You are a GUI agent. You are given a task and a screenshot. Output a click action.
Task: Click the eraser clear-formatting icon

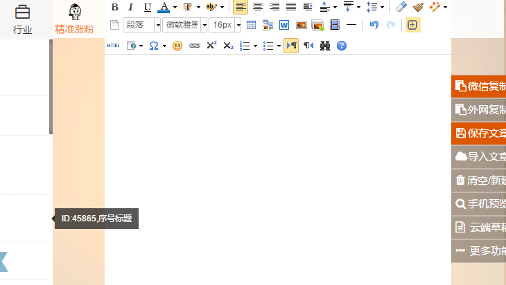401,7
